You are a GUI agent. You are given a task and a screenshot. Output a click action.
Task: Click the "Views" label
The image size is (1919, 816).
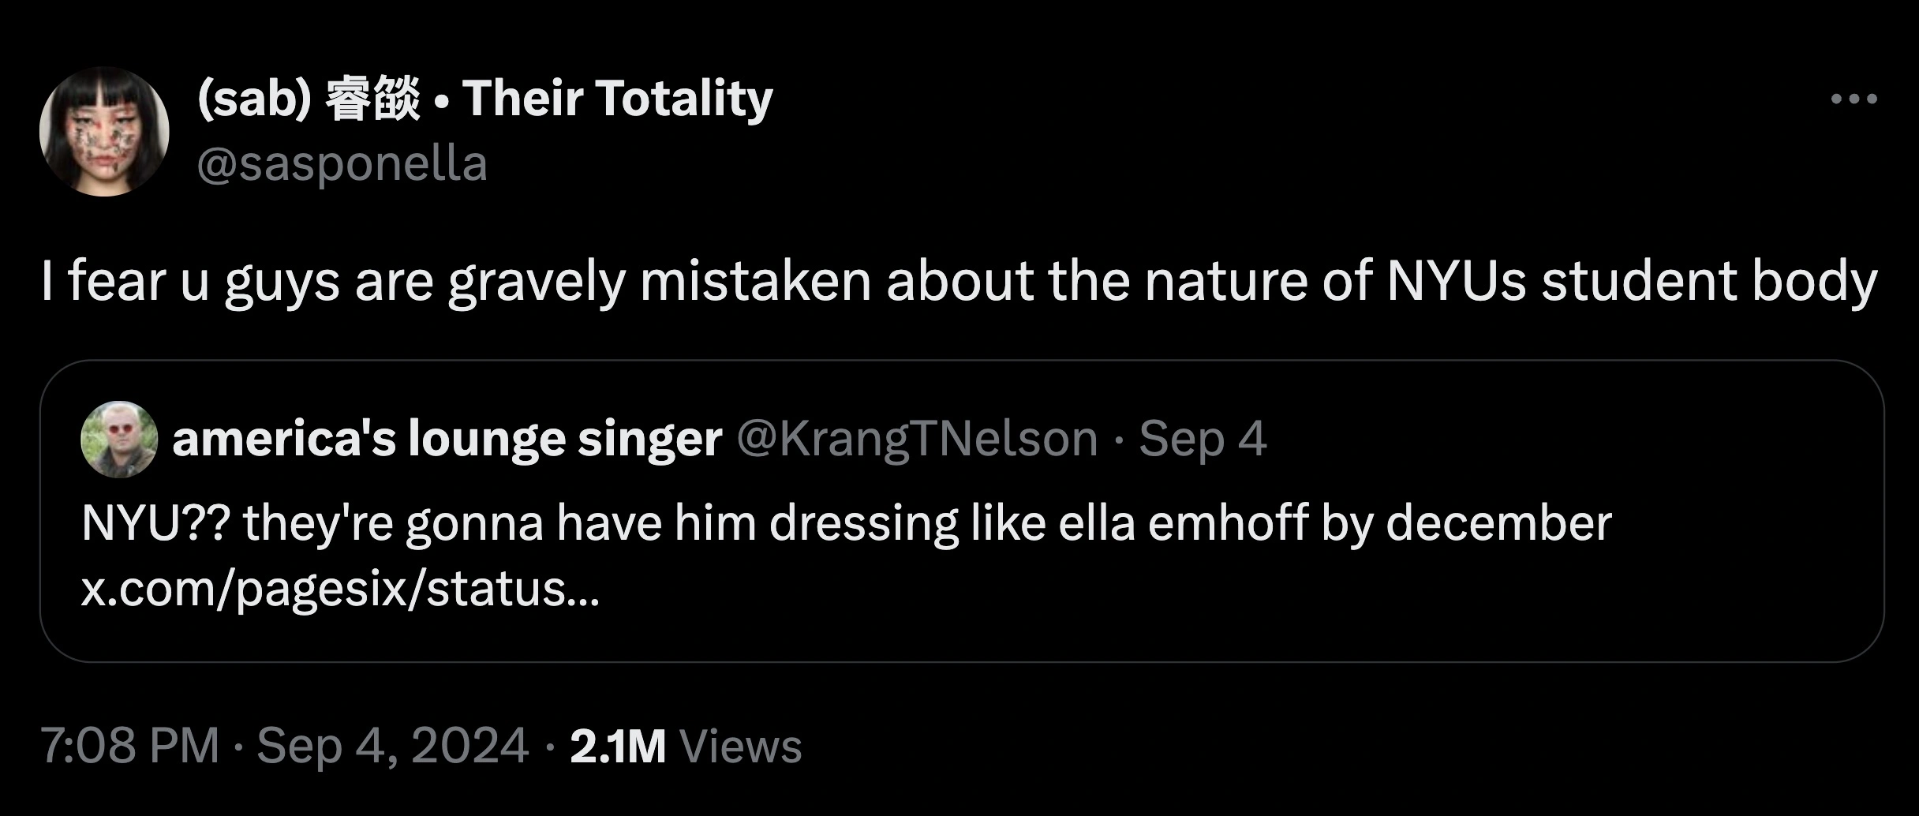tap(740, 746)
